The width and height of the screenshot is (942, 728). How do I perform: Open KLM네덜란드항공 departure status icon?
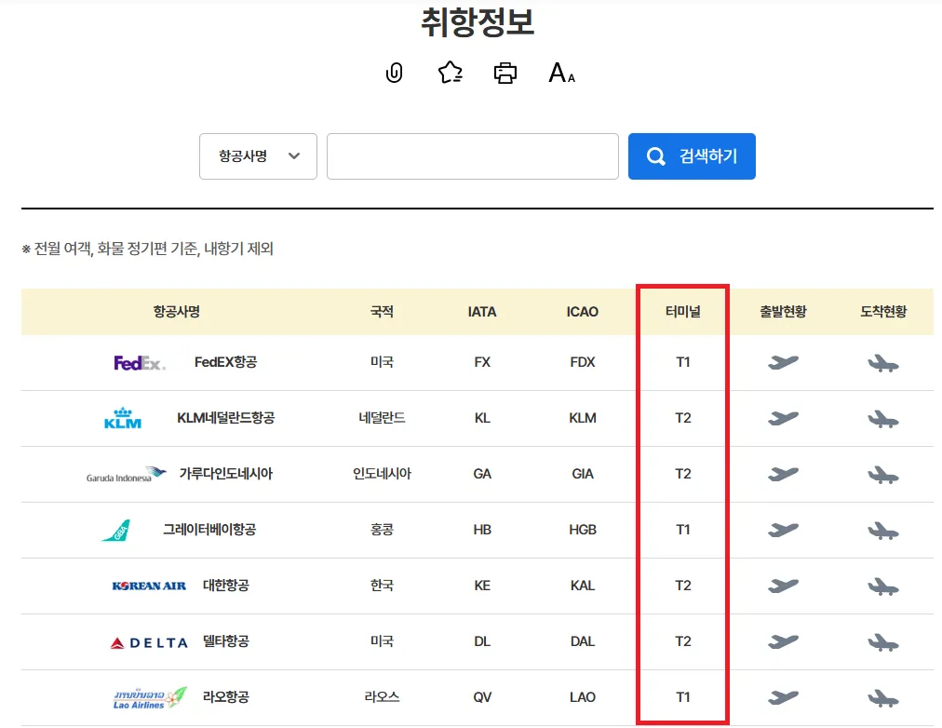point(783,418)
